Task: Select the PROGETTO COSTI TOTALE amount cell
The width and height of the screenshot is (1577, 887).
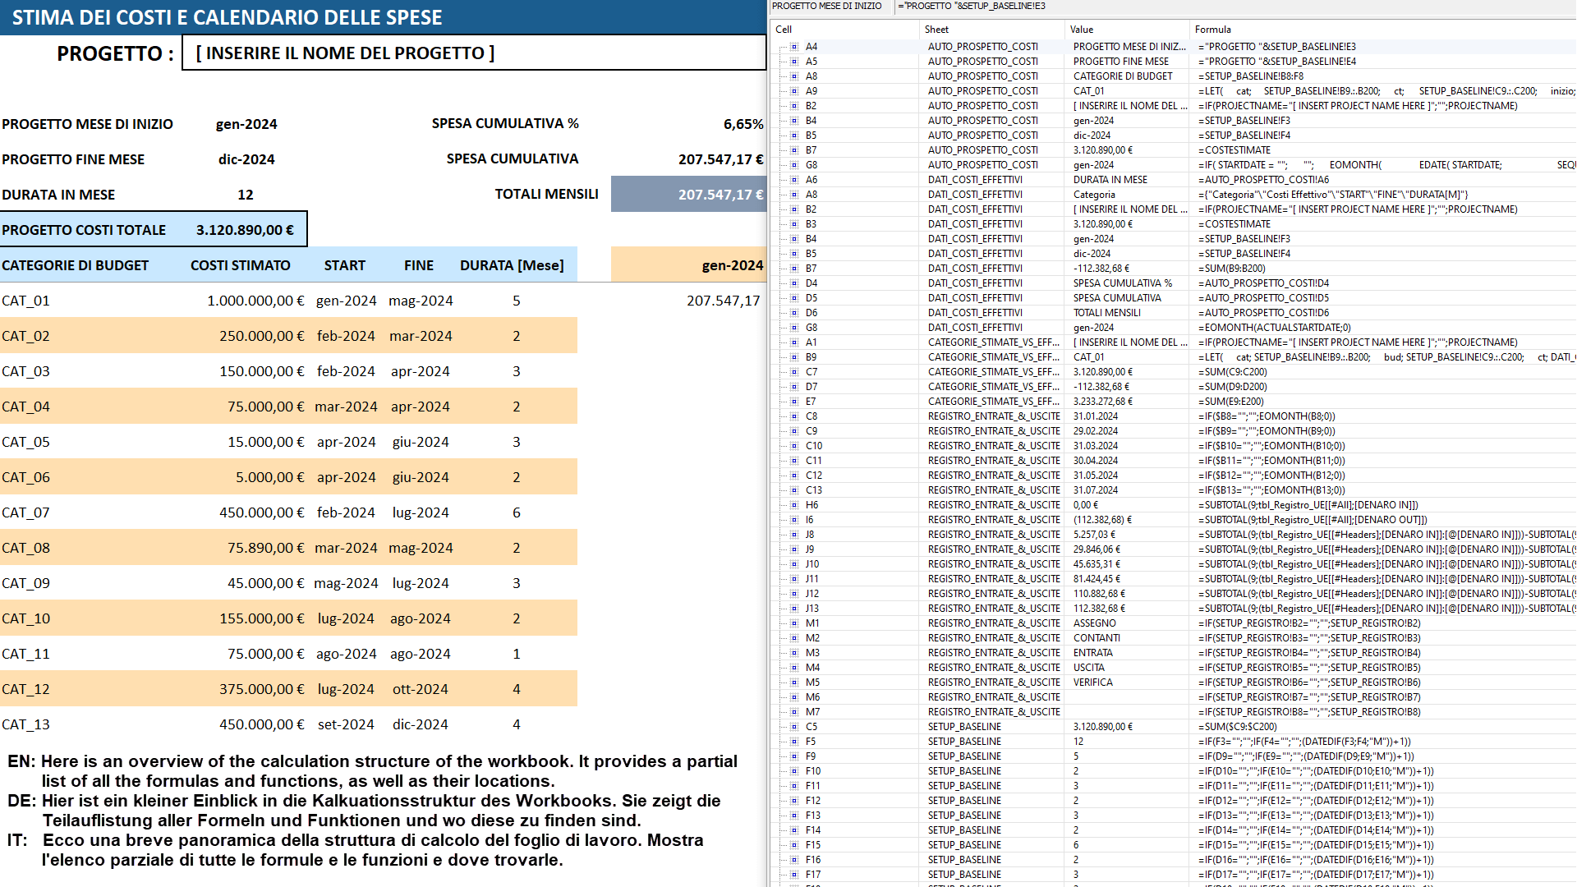Action: tap(244, 230)
